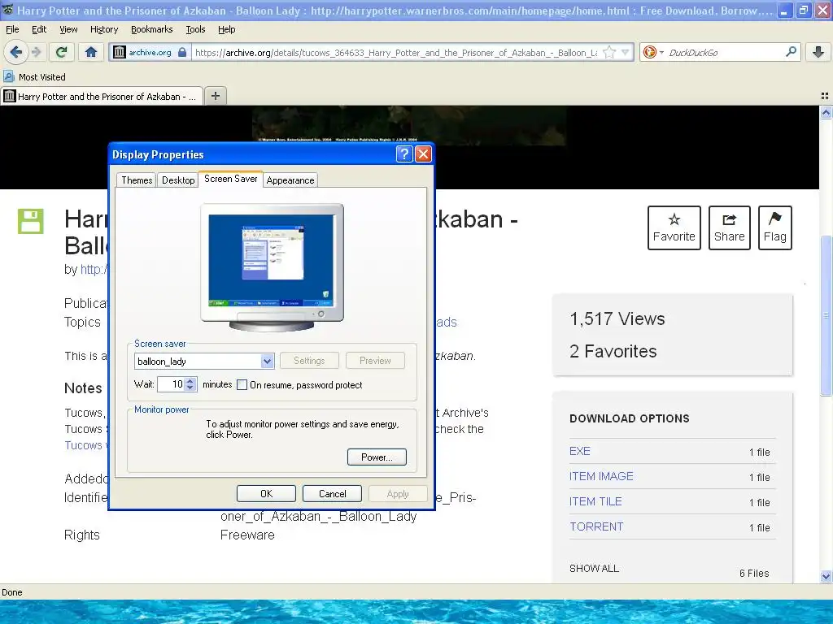This screenshot has width=833, height=624.
Task: Click the 'Freeware' rights value
Action: click(247, 535)
